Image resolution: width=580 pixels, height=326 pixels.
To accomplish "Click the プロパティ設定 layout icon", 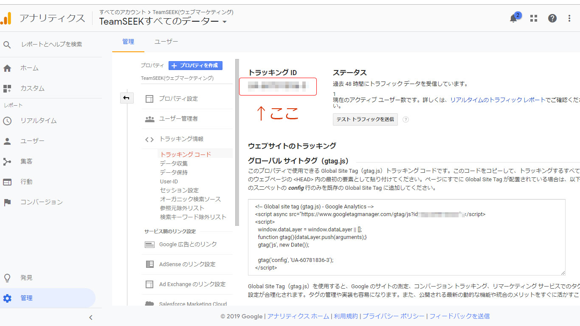I will 149,98.
